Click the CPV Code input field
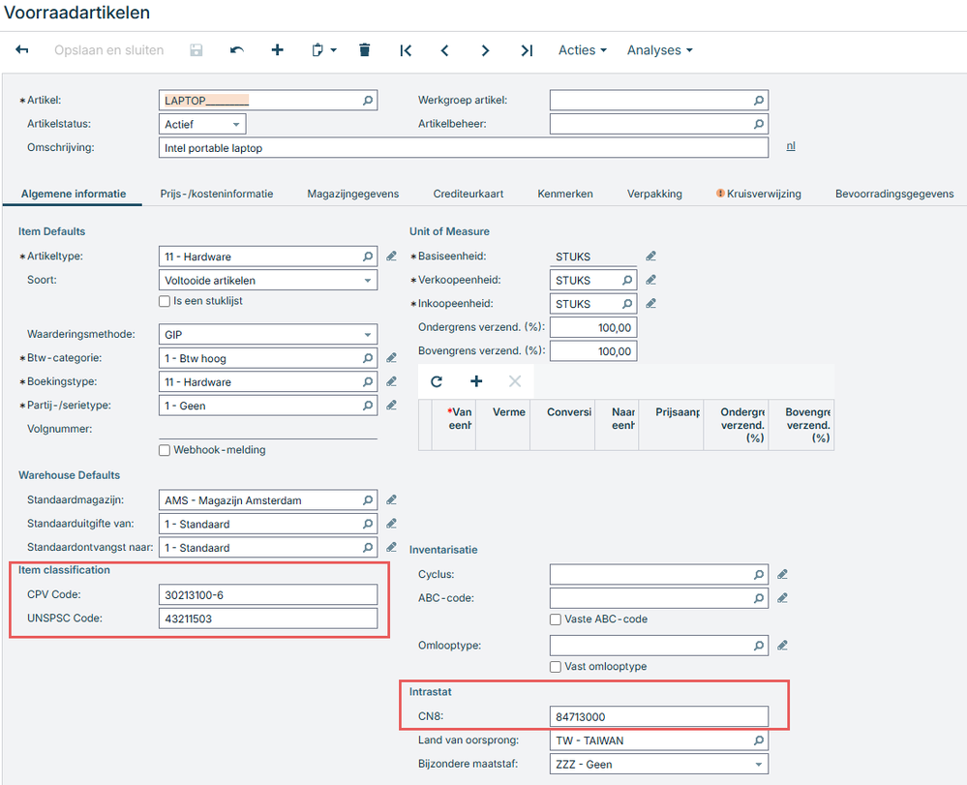 pyautogui.click(x=268, y=595)
